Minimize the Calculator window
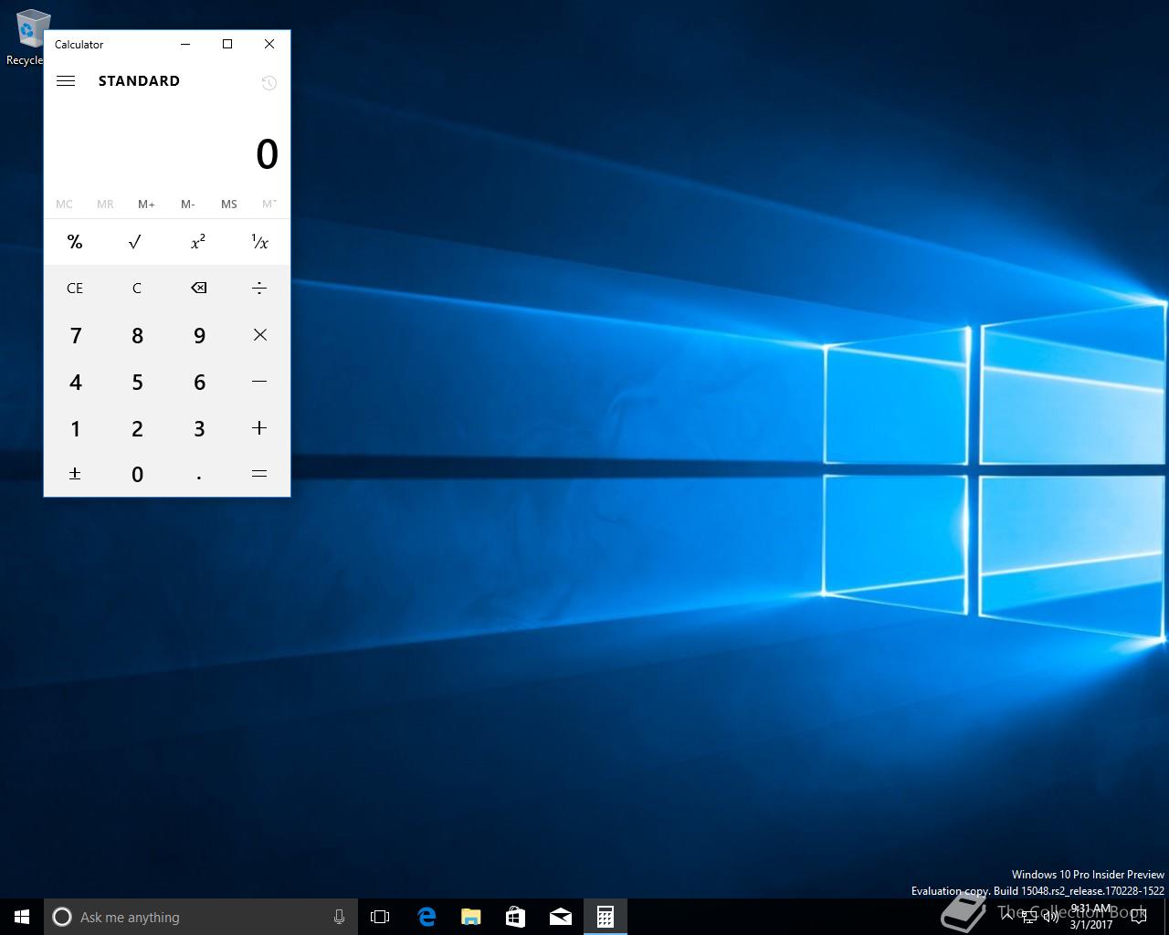1169x935 pixels. (x=185, y=44)
